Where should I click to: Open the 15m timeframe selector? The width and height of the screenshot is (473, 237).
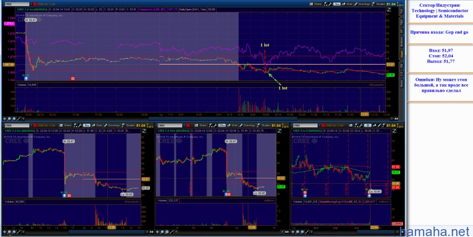(x=222, y=126)
